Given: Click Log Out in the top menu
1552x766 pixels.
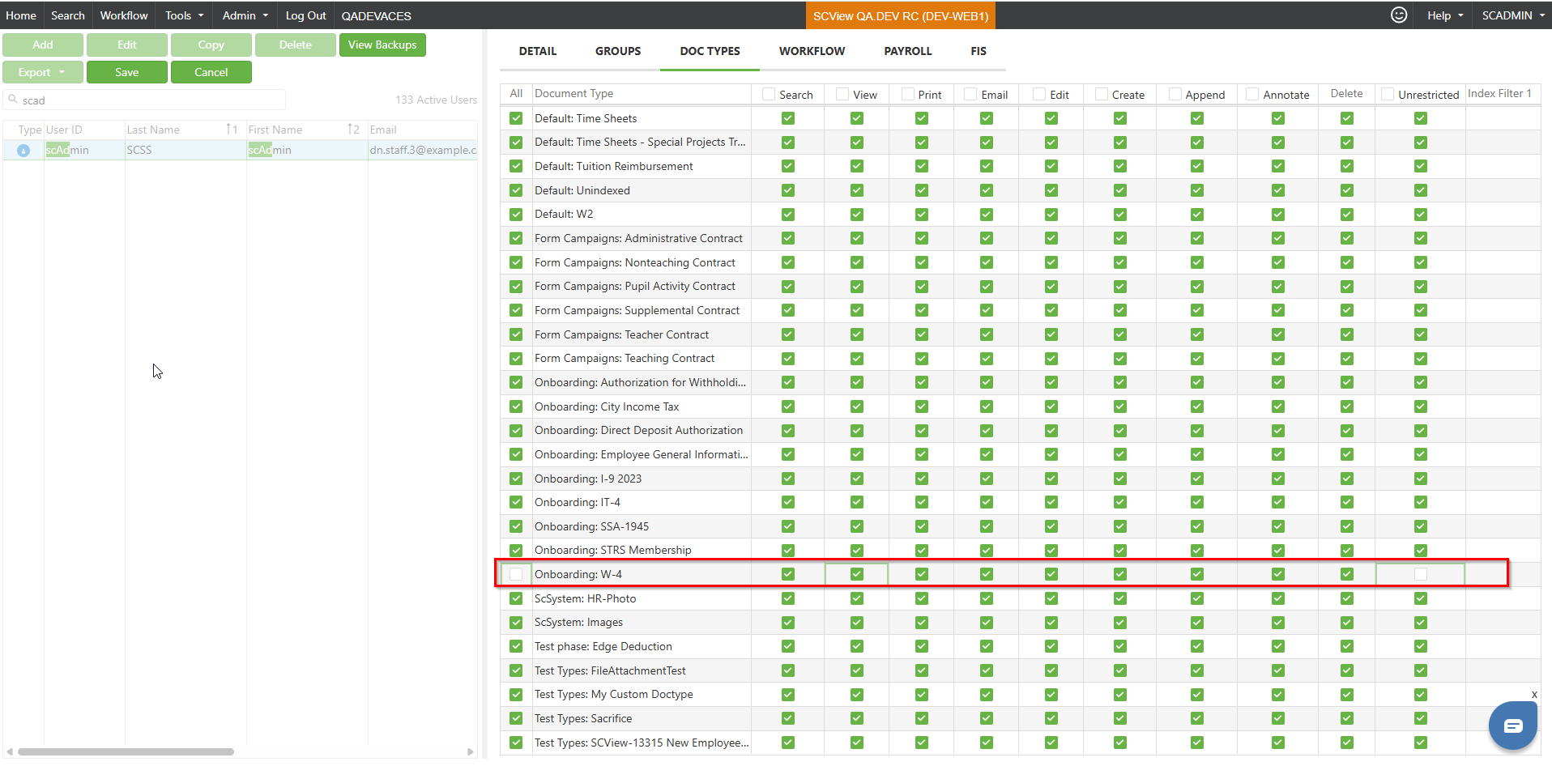Looking at the screenshot, I should pyautogui.click(x=305, y=15).
